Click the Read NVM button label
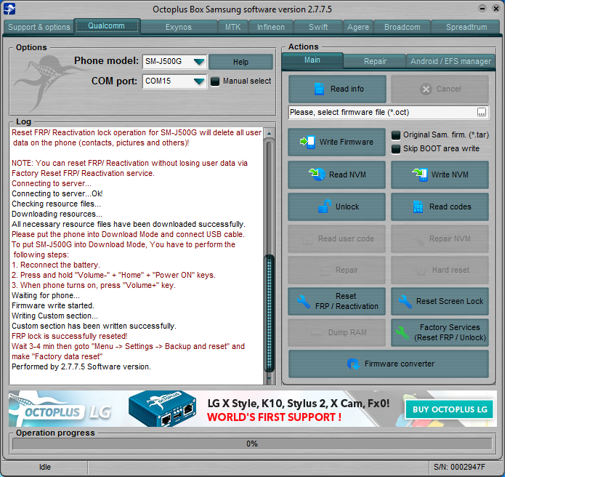The height and width of the screenshot is (477, 595). tap(347, 175)
